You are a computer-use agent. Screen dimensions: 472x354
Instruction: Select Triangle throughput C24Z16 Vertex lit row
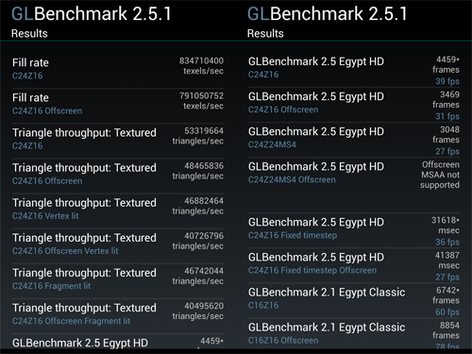[x=118, y=211]
